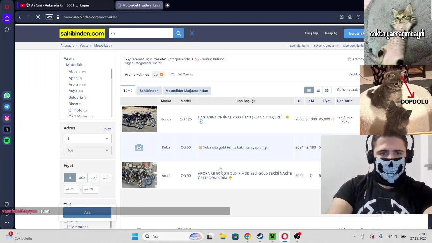
Task: Select USD currency option
Action: point(82,178)
